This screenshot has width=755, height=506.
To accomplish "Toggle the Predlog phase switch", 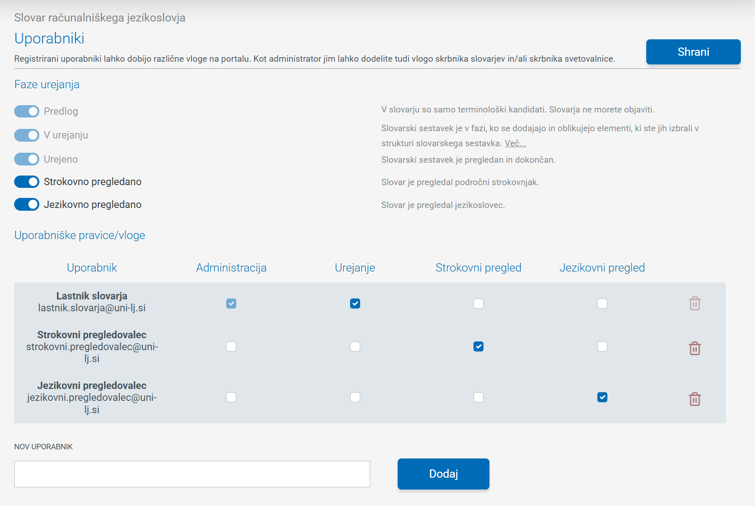I will pyautogui.click(x=27, y=111).
